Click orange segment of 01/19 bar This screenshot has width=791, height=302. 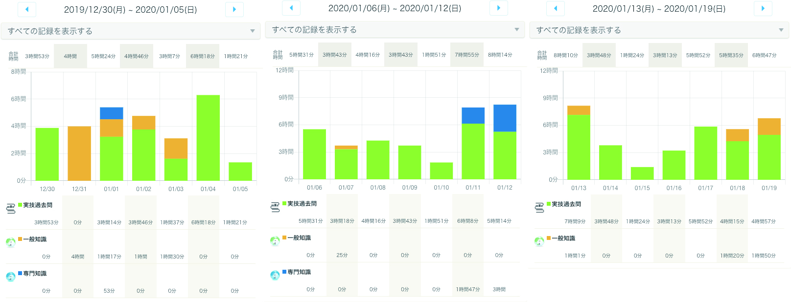[x=769, y=127]
